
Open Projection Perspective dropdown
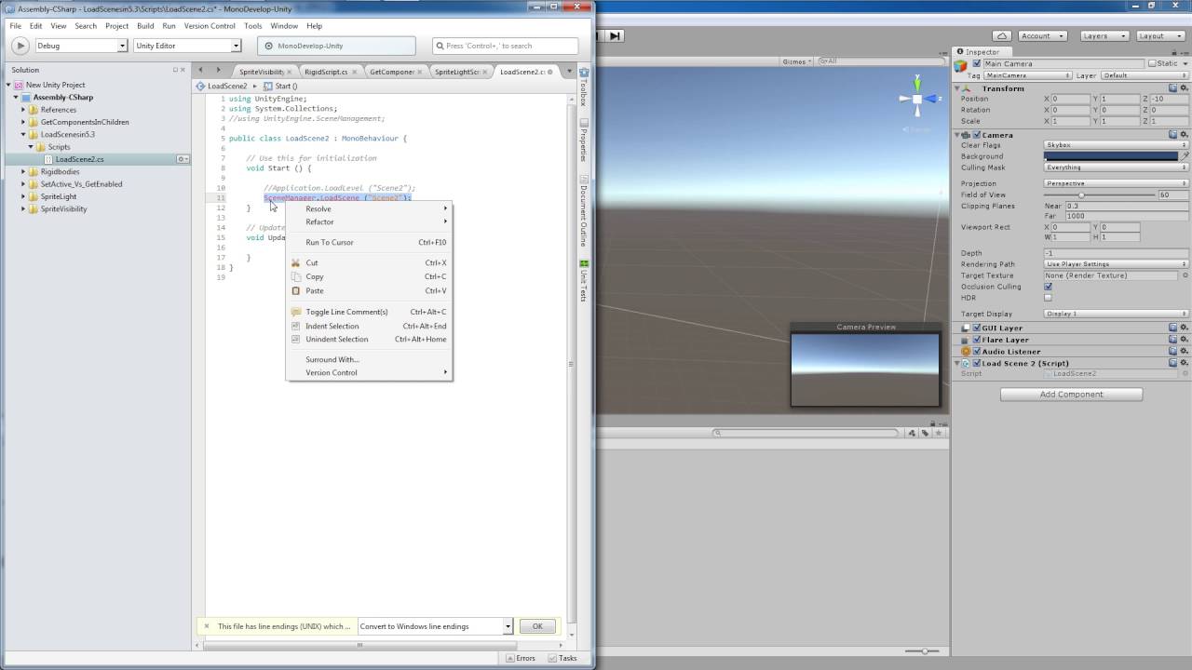(1116, 183)
